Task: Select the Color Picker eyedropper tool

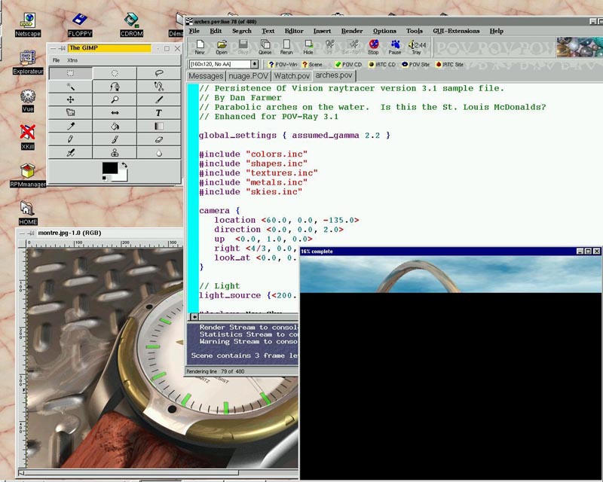Action: point(71,127)
